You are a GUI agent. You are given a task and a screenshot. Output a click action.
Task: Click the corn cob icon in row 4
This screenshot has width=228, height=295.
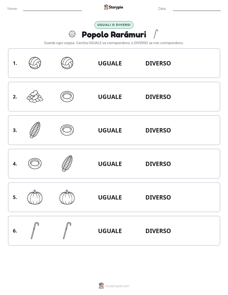click(x=67, y=163)
